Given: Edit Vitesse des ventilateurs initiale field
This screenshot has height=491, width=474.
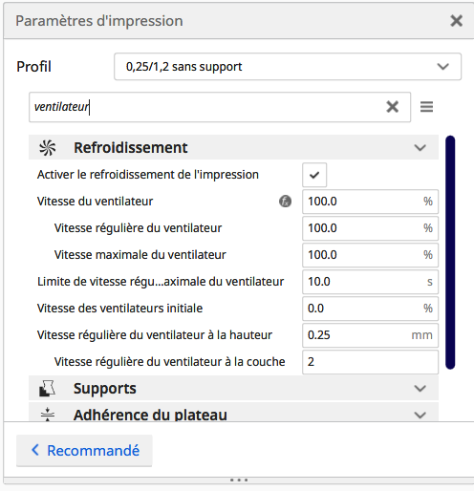Looking at the screenshot, I should tap(370, 309).
